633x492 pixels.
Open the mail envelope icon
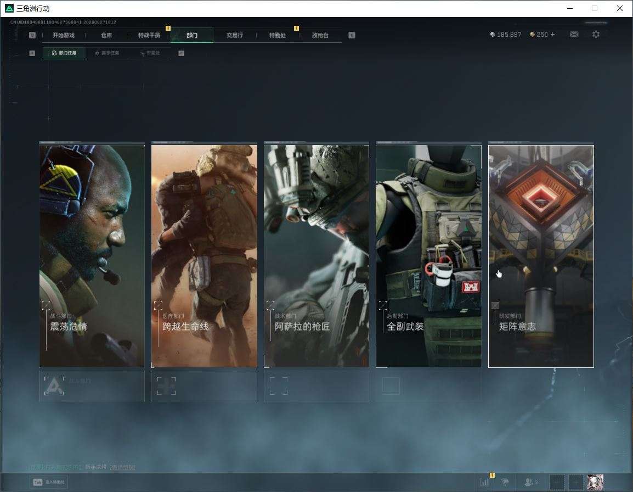point(574,35)
